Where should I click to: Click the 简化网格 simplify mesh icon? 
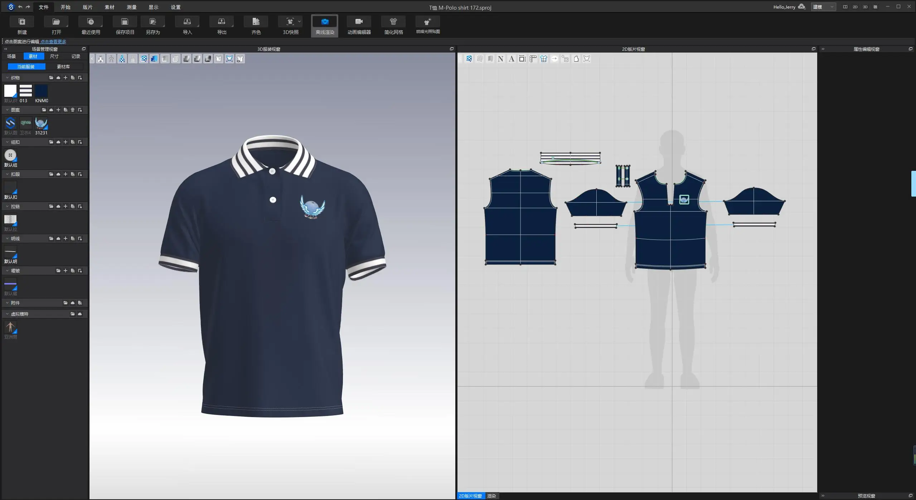393,22
